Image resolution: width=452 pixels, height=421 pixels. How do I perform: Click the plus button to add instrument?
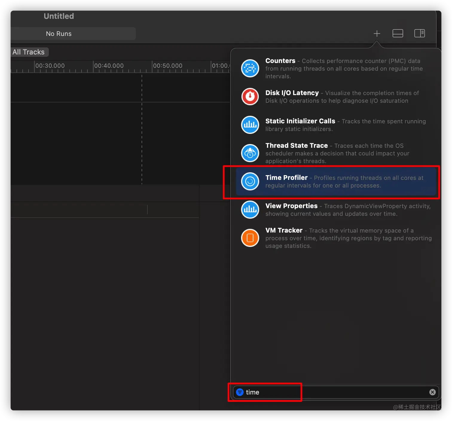(377, 33)
